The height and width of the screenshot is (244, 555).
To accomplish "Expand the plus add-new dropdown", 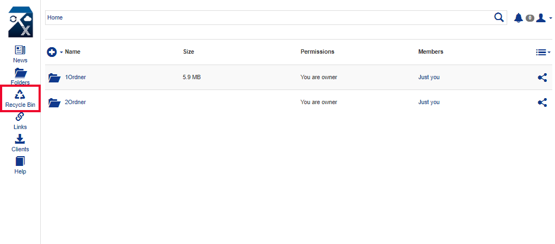I will 55,53.
